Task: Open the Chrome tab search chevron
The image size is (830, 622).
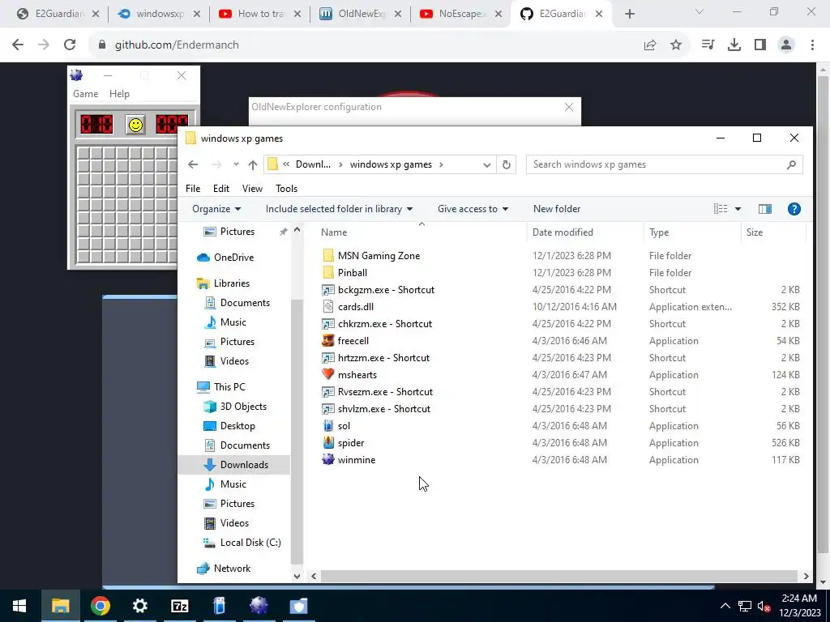Action: click(x=699, y=11)
